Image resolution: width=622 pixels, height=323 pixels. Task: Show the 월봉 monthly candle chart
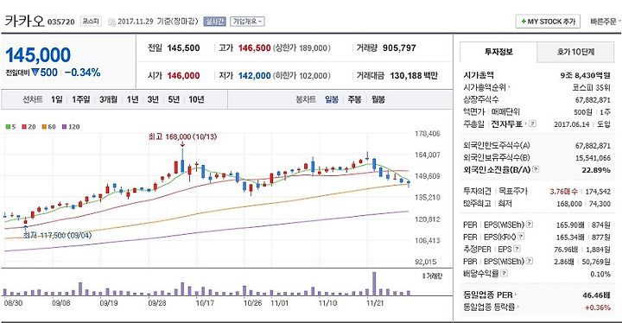pyautogui.click(x=378, y=99)
